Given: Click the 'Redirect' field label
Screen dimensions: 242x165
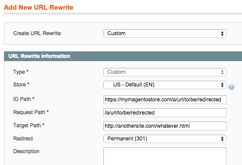Looking at the screenshot, I should (23, 139).
